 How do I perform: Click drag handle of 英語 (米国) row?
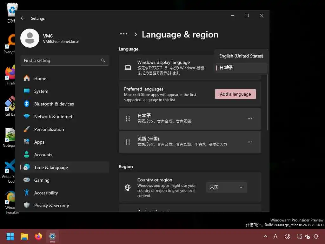click(128, 142)
